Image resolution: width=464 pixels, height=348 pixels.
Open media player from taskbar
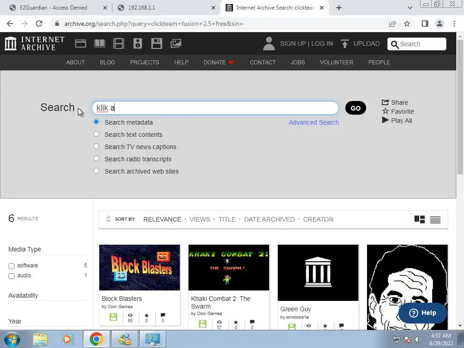(x=67, y=339)
